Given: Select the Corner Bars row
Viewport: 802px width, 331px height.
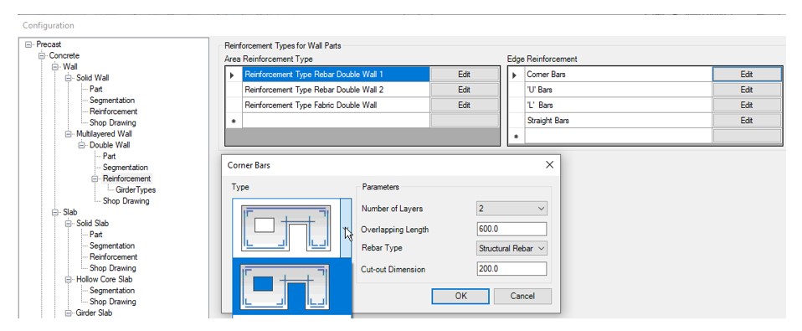Looking at the screenshot, I should [619, 75].
